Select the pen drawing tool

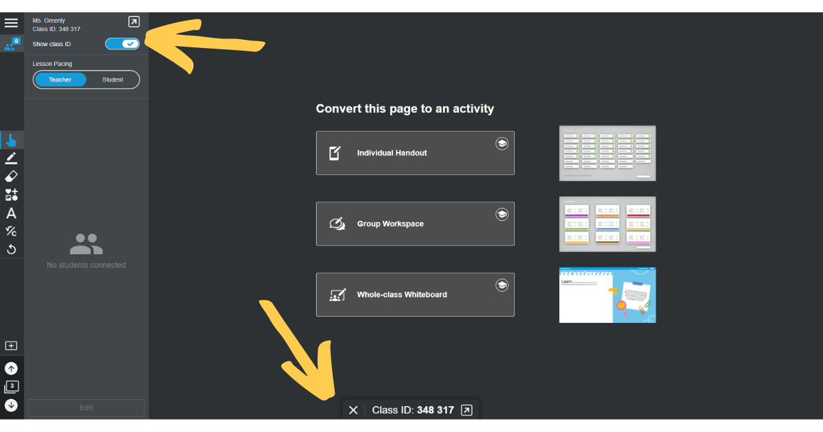coord(11,158)
